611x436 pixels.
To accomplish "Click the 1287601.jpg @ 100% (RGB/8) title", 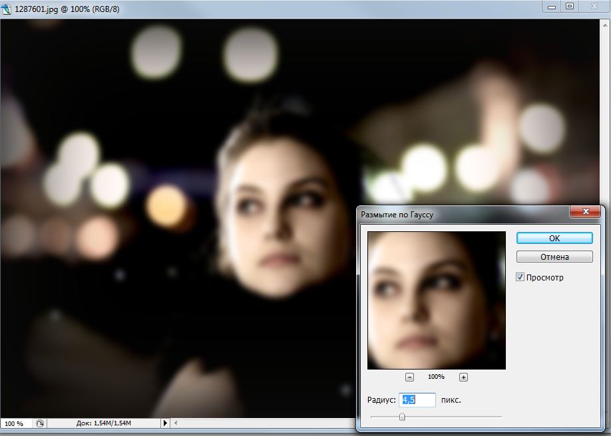I will 67,9.
